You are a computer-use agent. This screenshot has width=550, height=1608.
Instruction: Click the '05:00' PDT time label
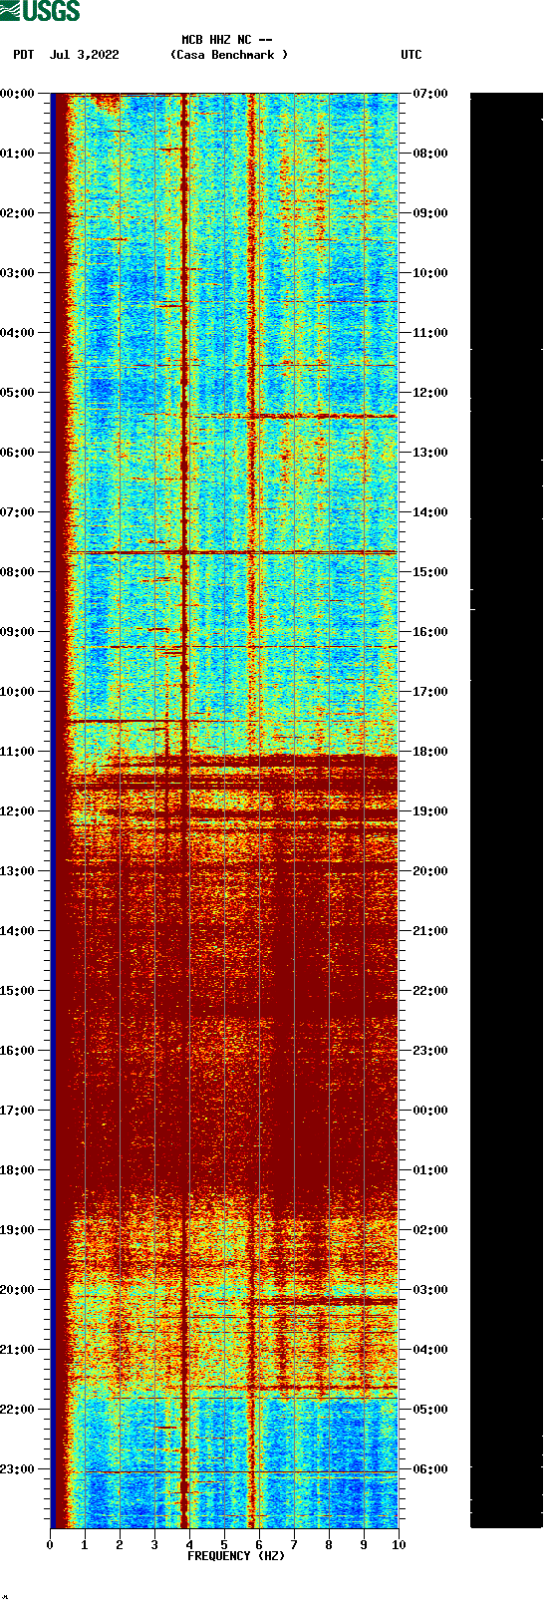[x=18, y=393]
